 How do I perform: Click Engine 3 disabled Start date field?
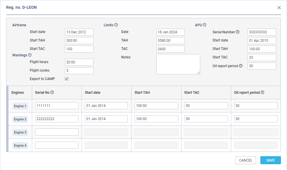[106, 132]
